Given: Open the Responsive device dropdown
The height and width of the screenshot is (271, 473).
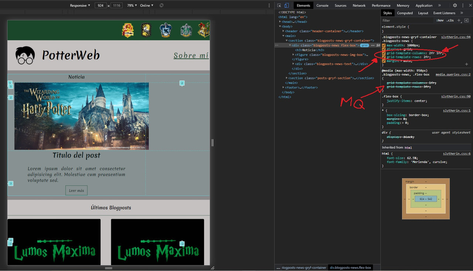Looking at the screenshot, I should pos(80,6).
